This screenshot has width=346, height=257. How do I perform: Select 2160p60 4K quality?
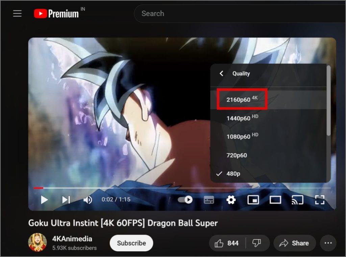click(268, 99)
